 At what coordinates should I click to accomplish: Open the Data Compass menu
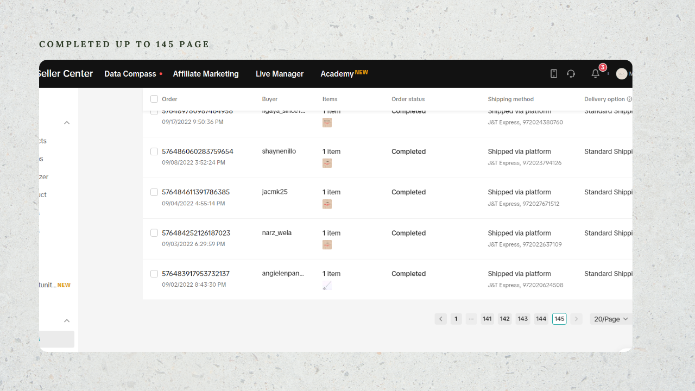click(130, 74)
